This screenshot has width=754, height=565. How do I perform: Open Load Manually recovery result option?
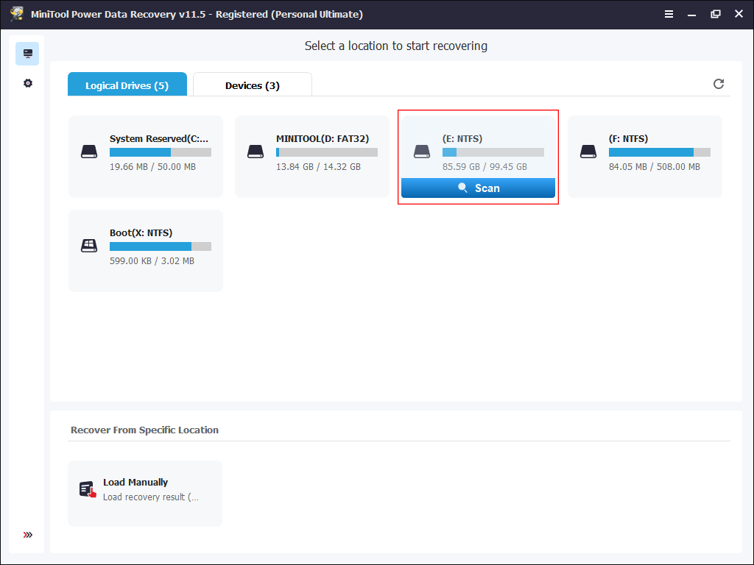[x=145, y=494]
